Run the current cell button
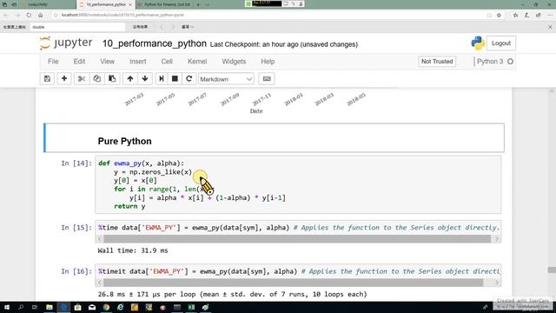 click(x=162, y=79)
